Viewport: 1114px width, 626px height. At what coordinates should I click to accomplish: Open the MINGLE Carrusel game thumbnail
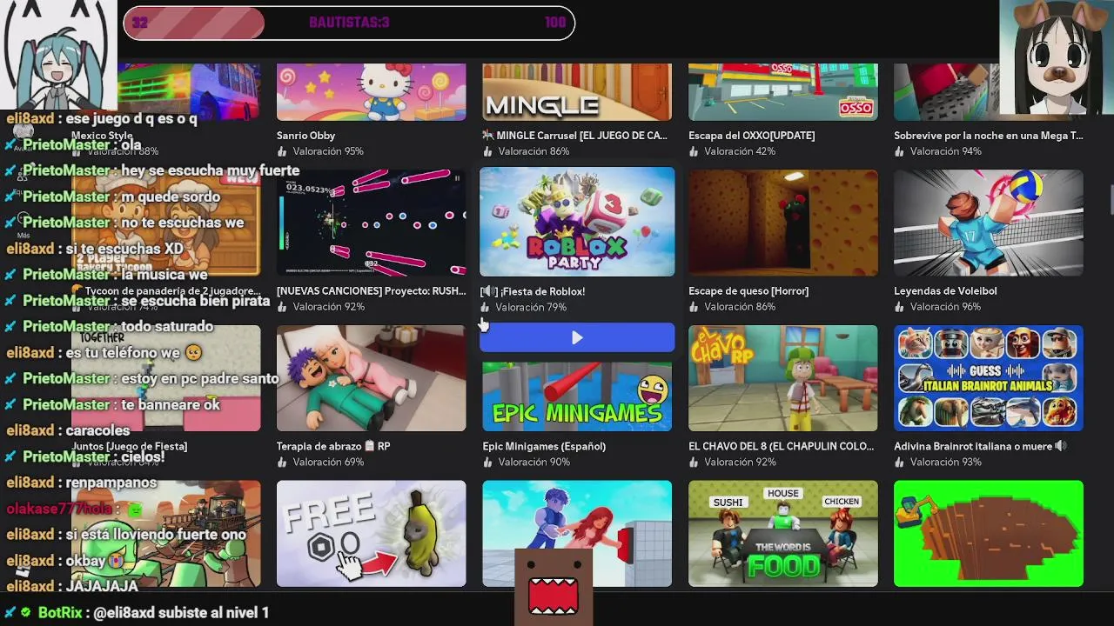(x=577, y=91)
